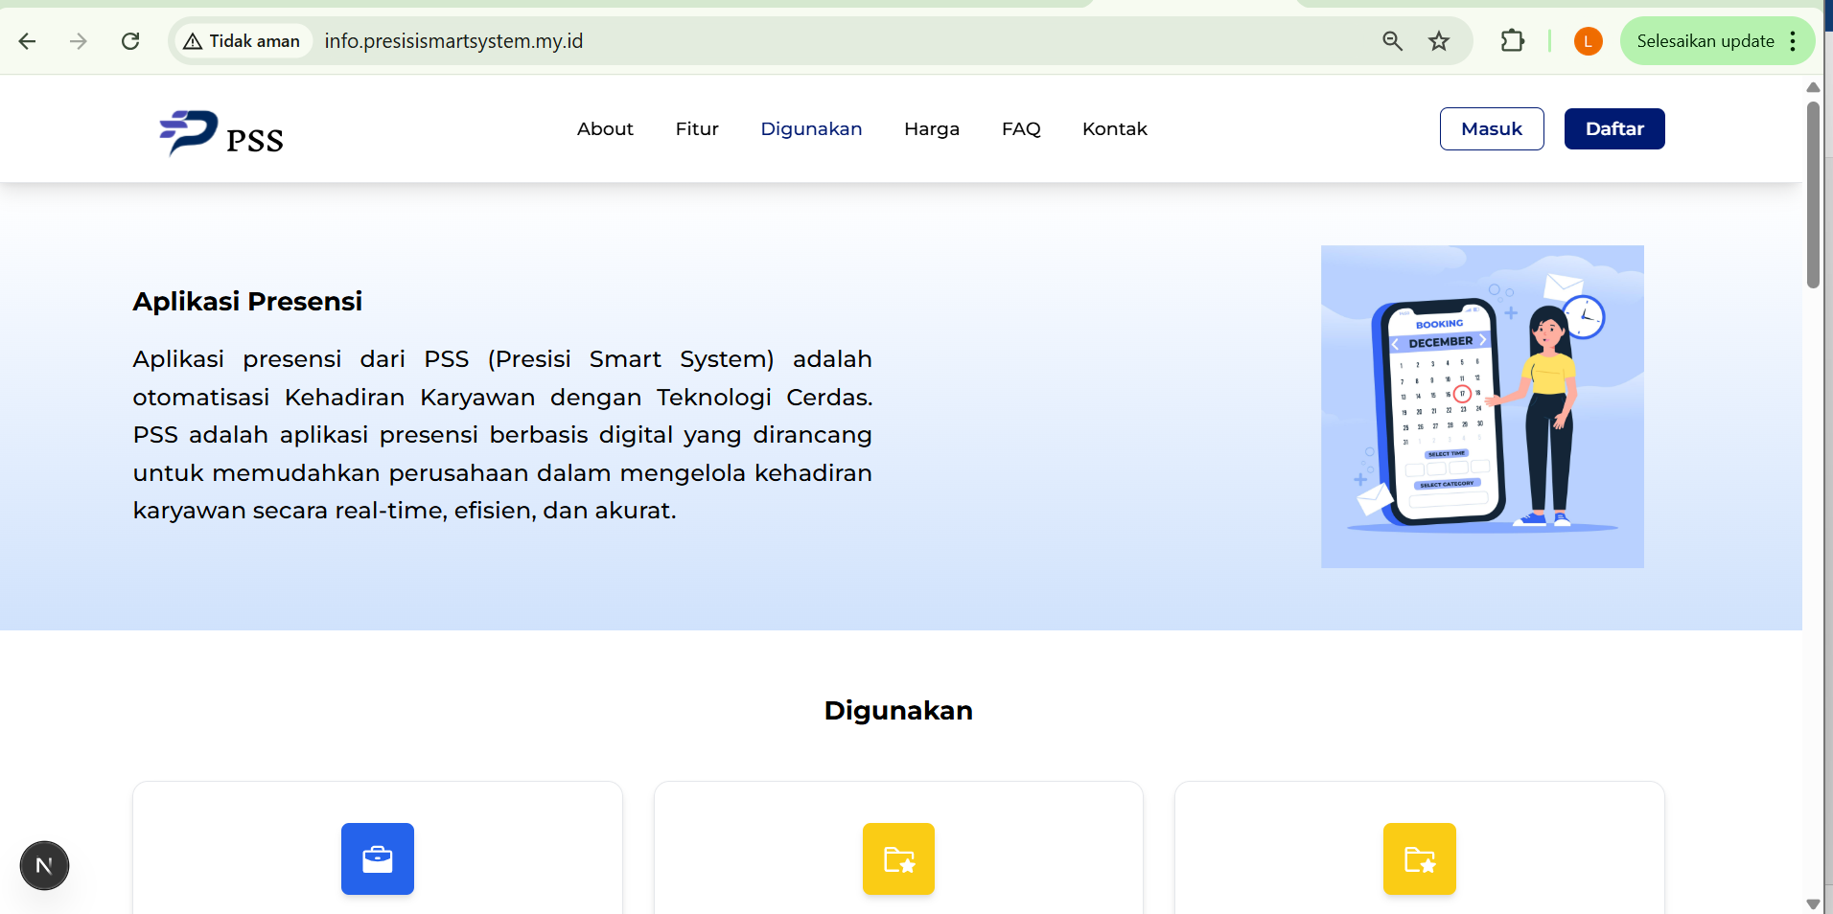Open the update options next to Selesaikan update

(x=1795, y=40)
